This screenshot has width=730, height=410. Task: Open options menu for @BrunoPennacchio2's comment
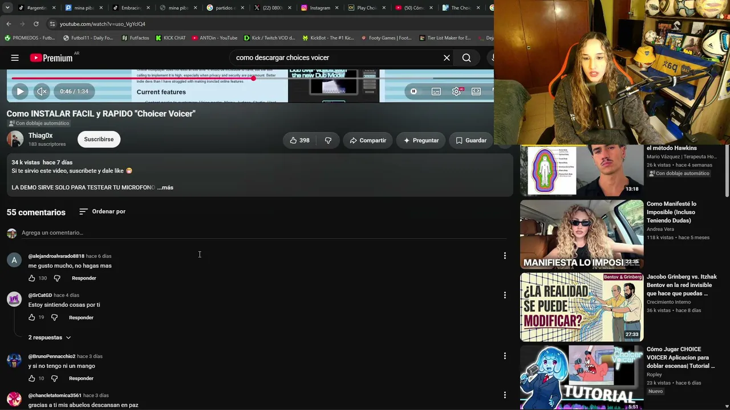click(x=505, y=356)
